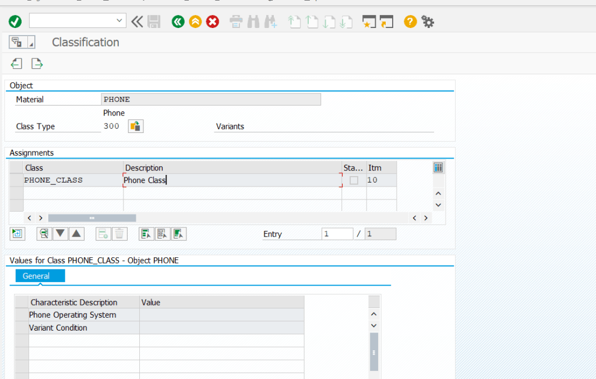Screen dimensions: 596x379
Task: Switch to the General tab
Action: [39, 275]
